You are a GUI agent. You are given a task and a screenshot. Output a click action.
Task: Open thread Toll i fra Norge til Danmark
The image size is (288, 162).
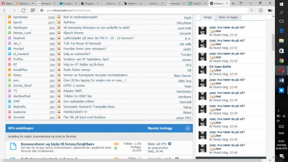tap(82, 43)
